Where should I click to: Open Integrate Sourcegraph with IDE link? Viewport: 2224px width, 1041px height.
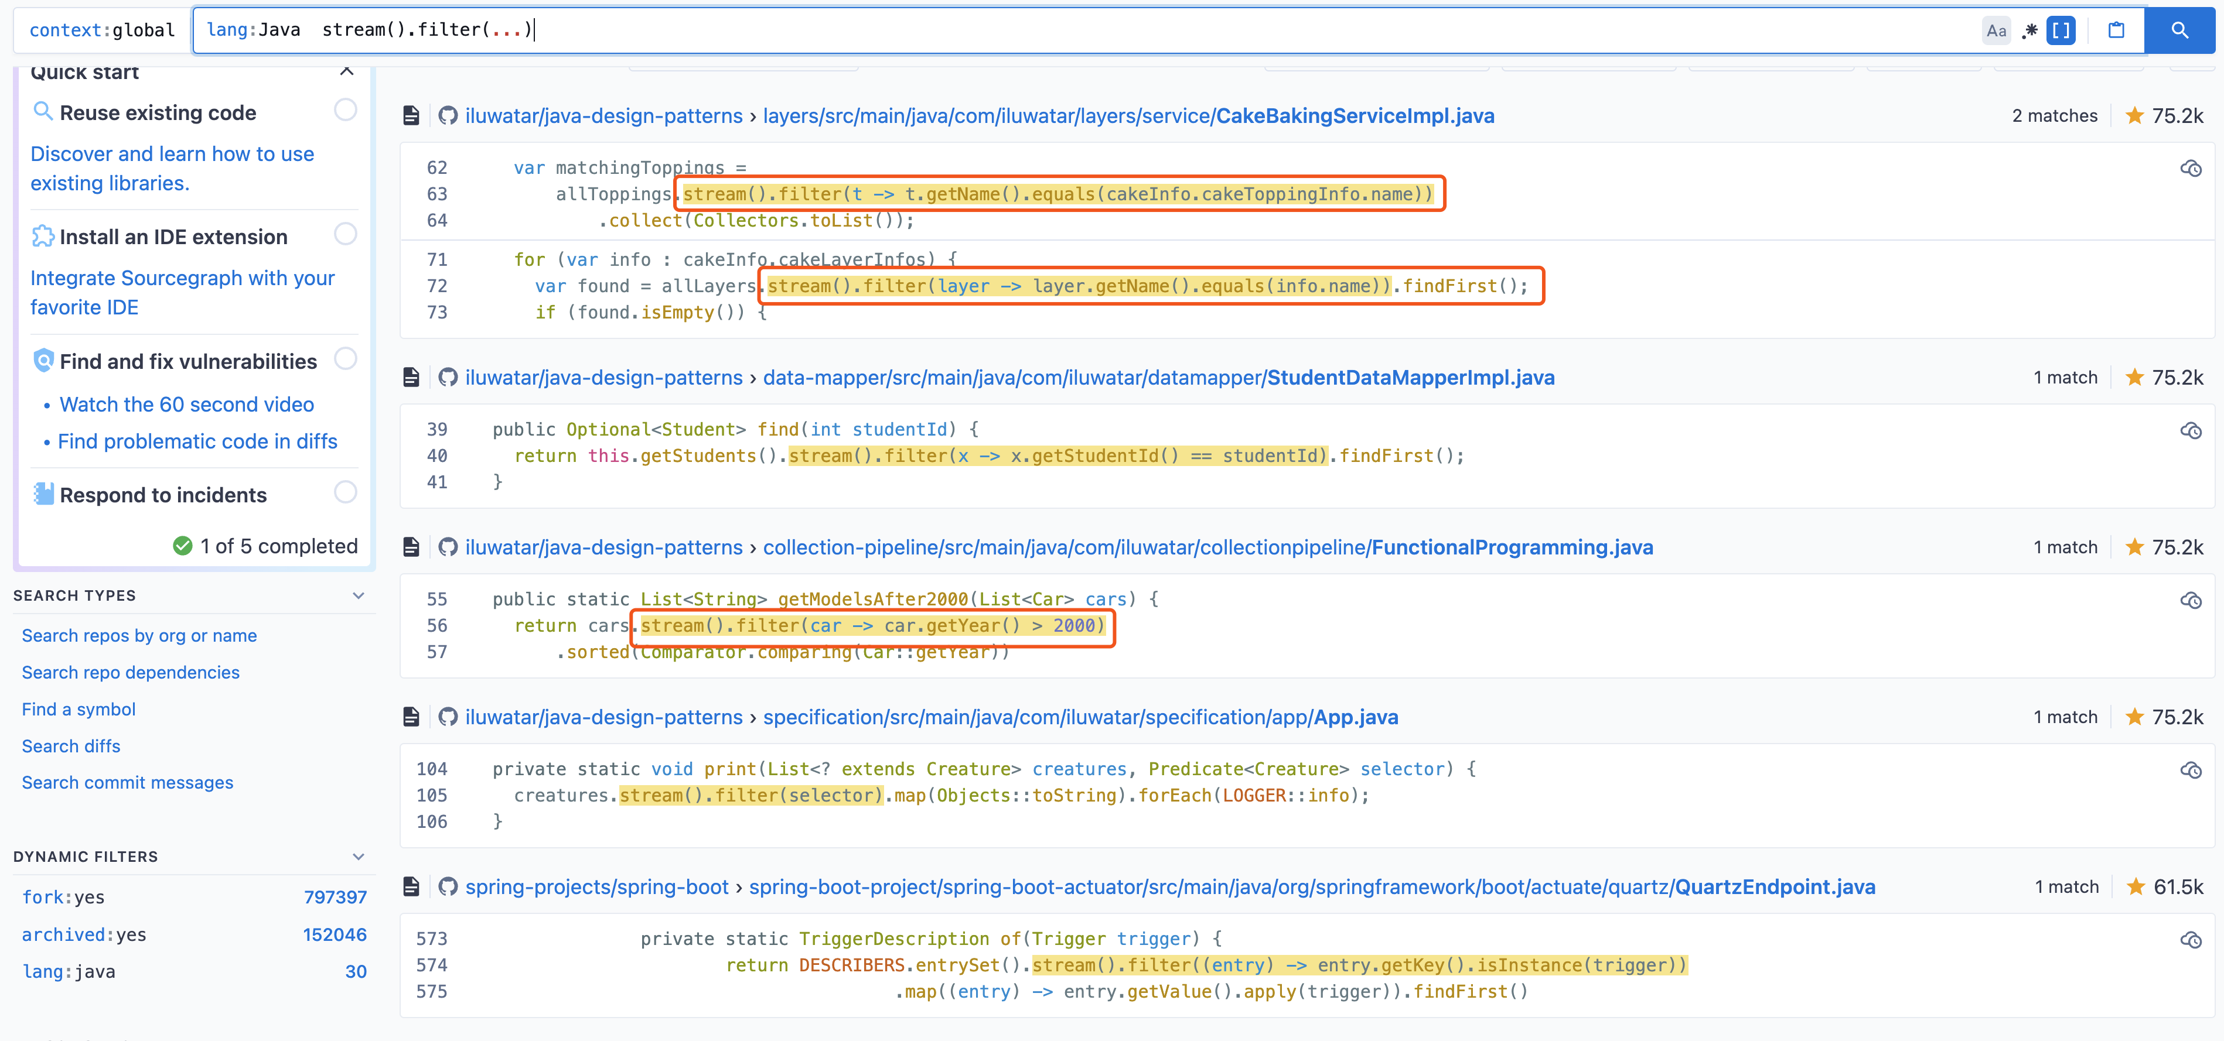click(x=182, y=292)
